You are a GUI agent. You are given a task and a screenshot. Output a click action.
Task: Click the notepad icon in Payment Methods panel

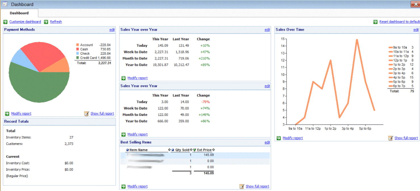(x=87, y=114)
